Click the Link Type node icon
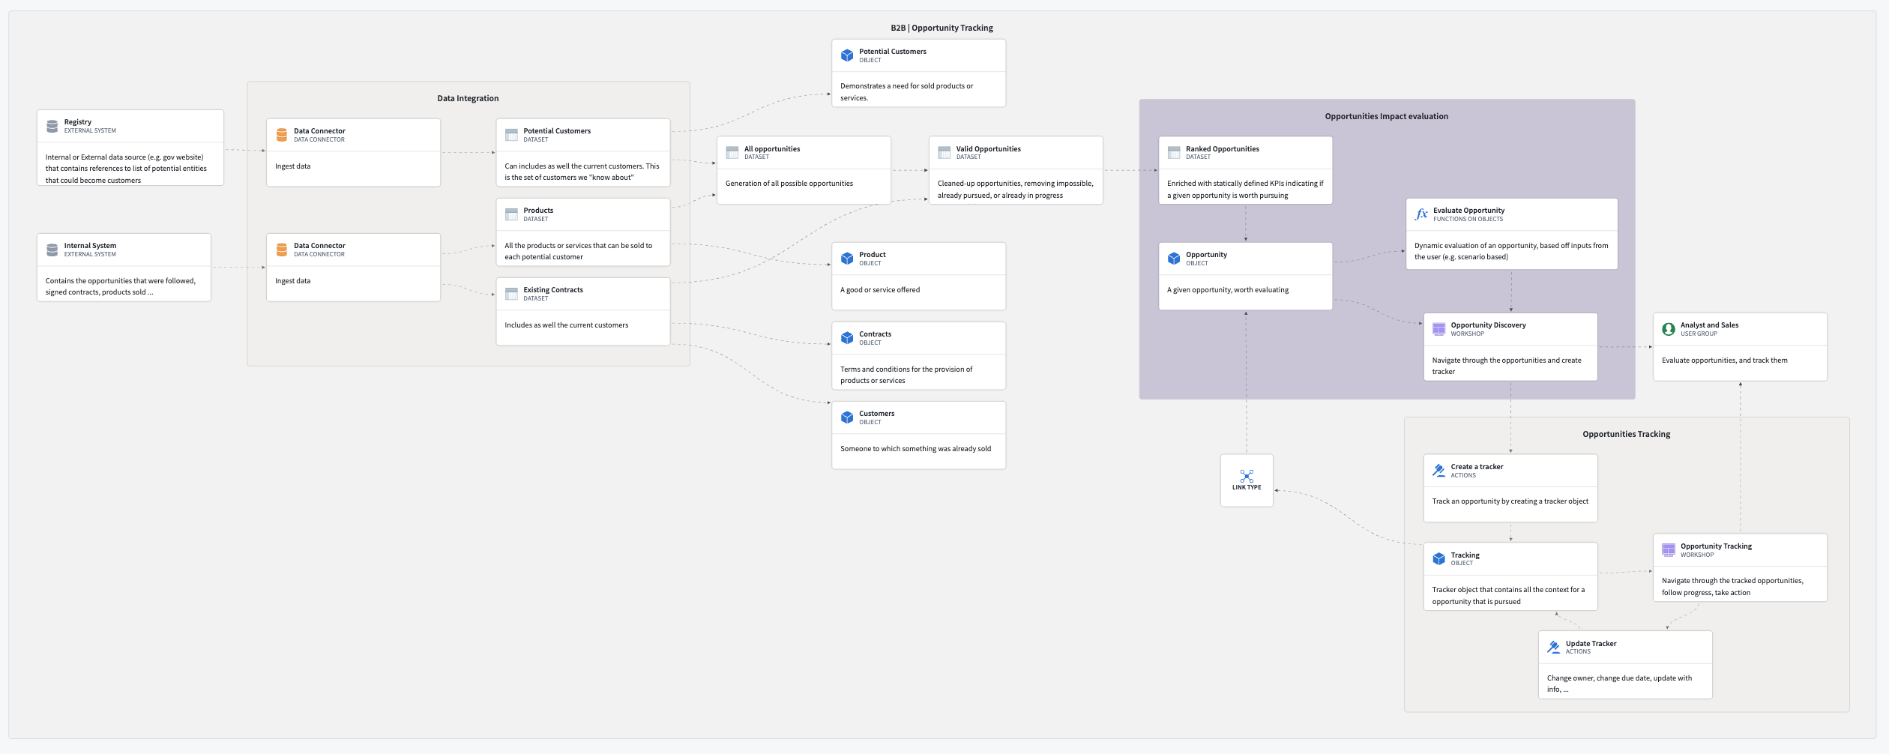Image resolution: width=1889 pixels, height=754 pixels. tap(1247, 476)
